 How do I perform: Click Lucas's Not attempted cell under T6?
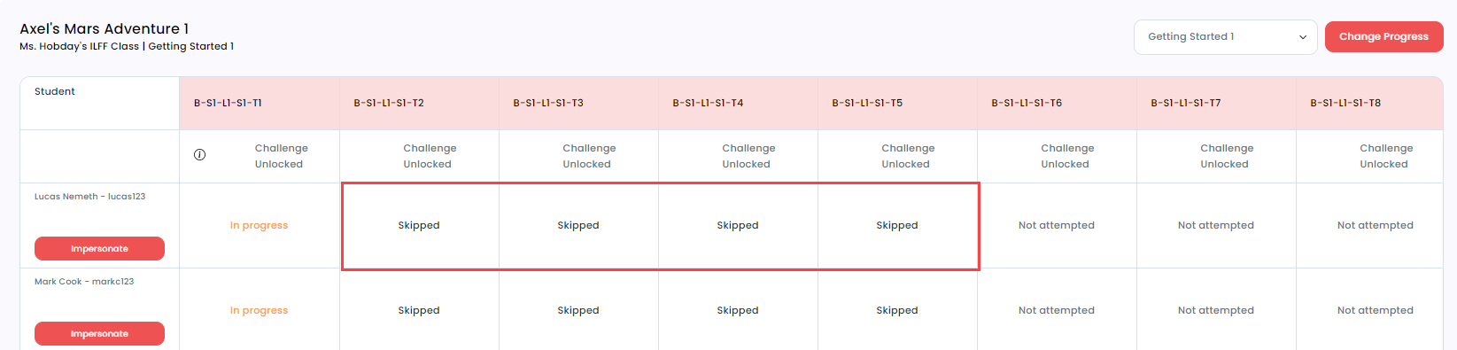1057,225
